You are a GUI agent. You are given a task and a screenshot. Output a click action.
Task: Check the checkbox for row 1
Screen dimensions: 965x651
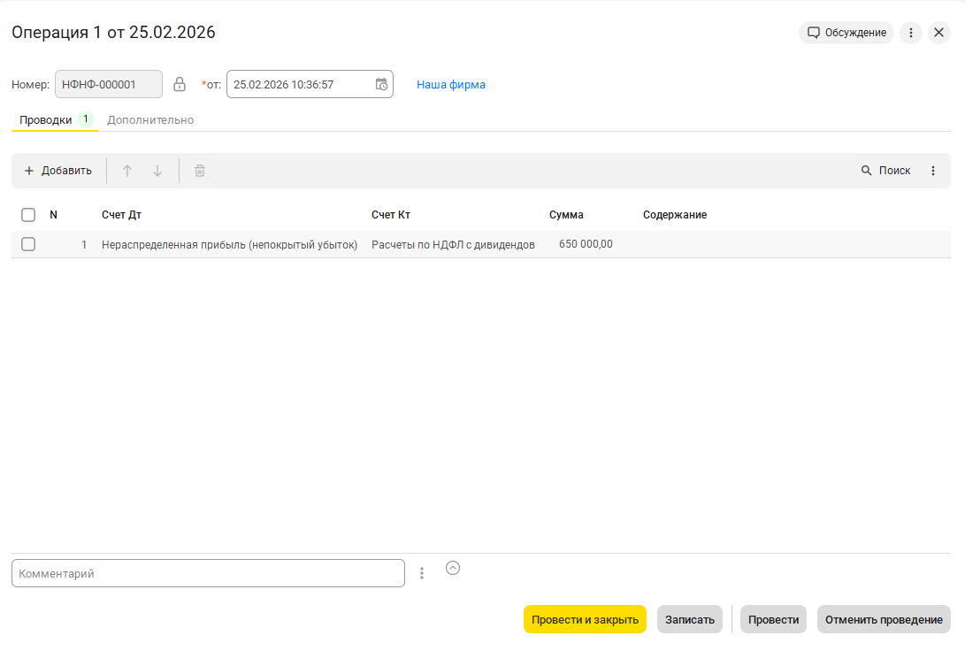click(x=28, y=244)
